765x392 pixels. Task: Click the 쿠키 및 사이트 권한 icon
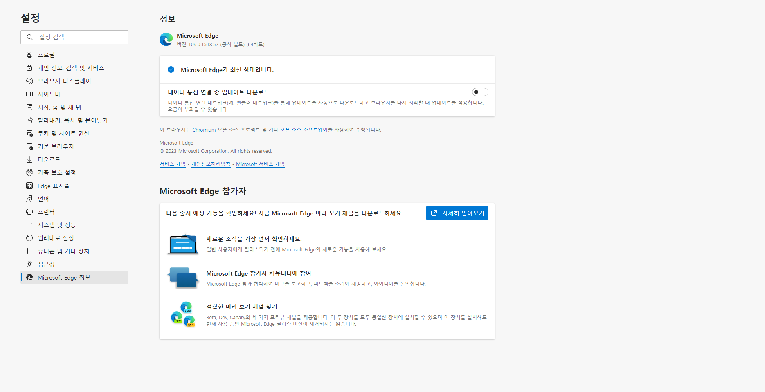pos(29,133)
